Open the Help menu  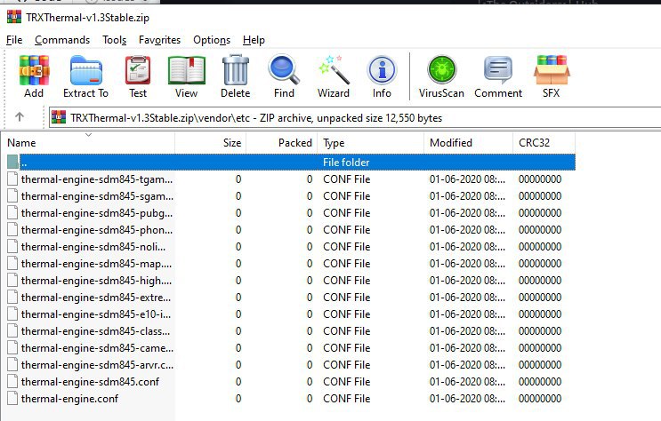click(x=254, y=40)
